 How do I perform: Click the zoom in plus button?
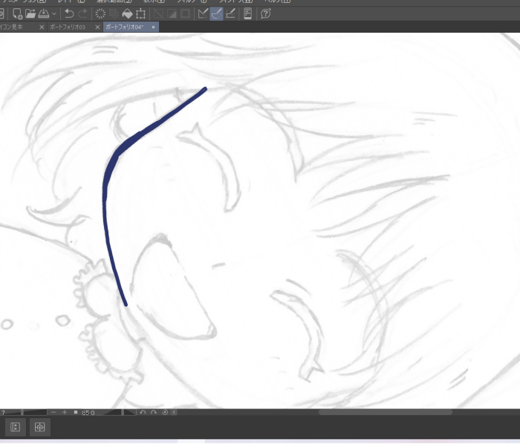[x=65, y=412]
